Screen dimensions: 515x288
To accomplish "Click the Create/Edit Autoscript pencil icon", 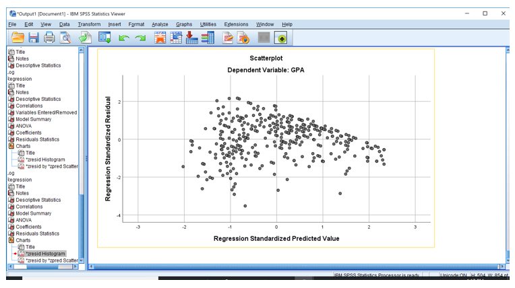I will (228, 38).
